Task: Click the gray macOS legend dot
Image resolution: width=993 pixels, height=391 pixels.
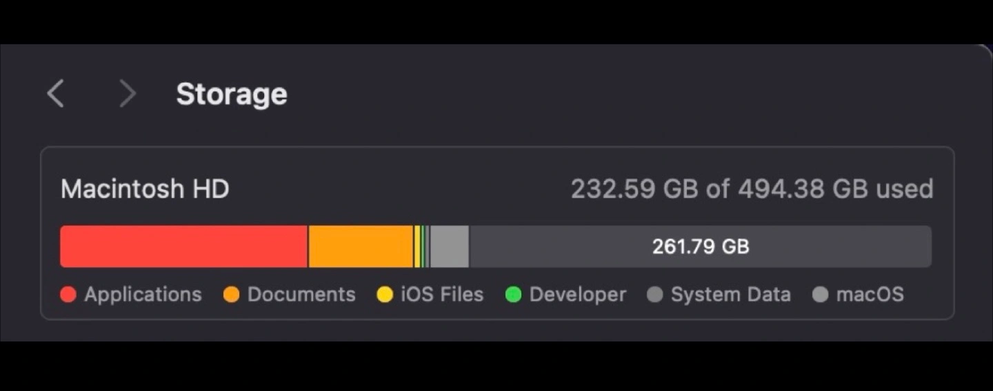Action: 820,295
